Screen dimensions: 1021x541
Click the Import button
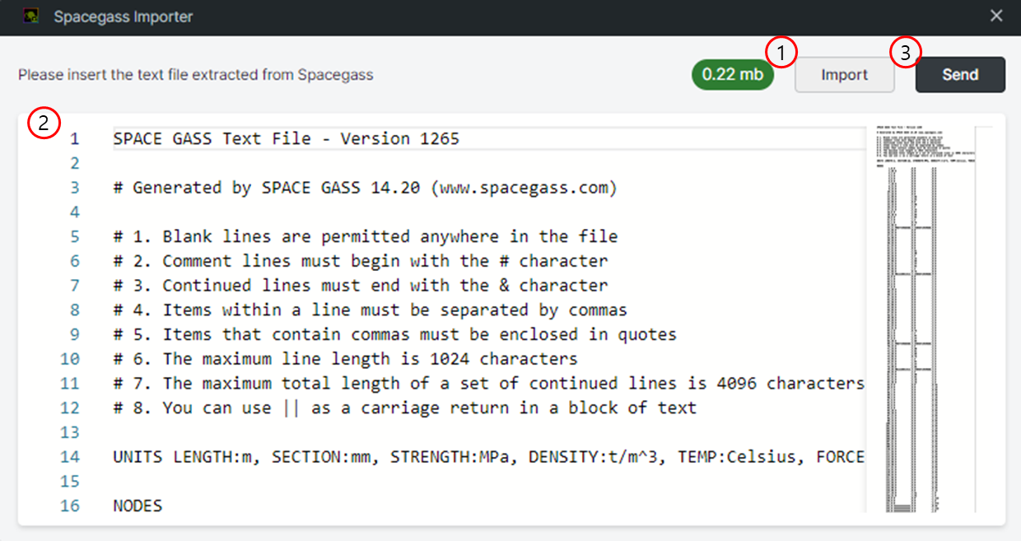coord(844,75)
